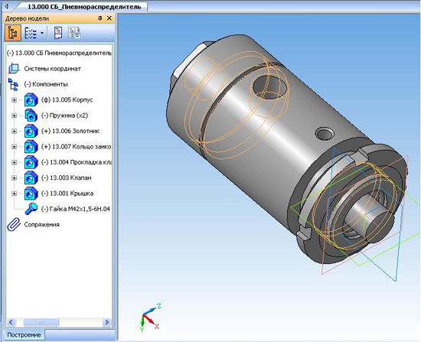
Task: Click the small hole on the cylinder body
Action: (x=325, y=133)
